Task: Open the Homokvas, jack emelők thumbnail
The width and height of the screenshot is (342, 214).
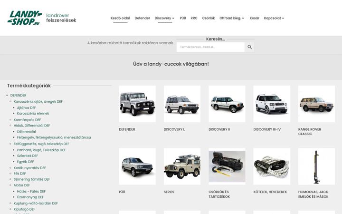Action: tap(316, 166)
